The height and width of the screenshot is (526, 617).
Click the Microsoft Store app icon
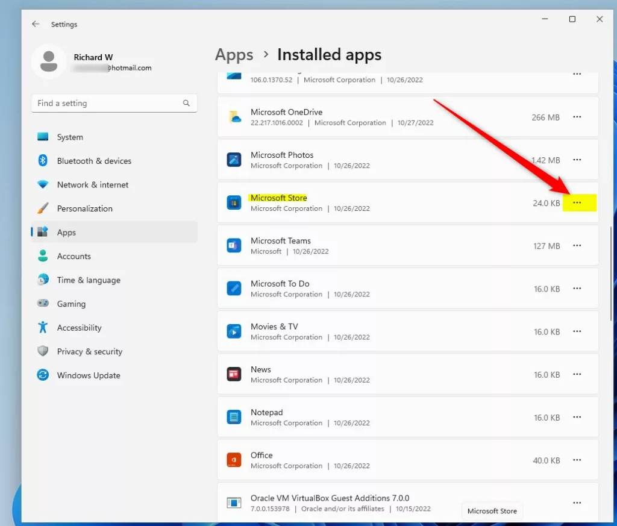(234, 203)
